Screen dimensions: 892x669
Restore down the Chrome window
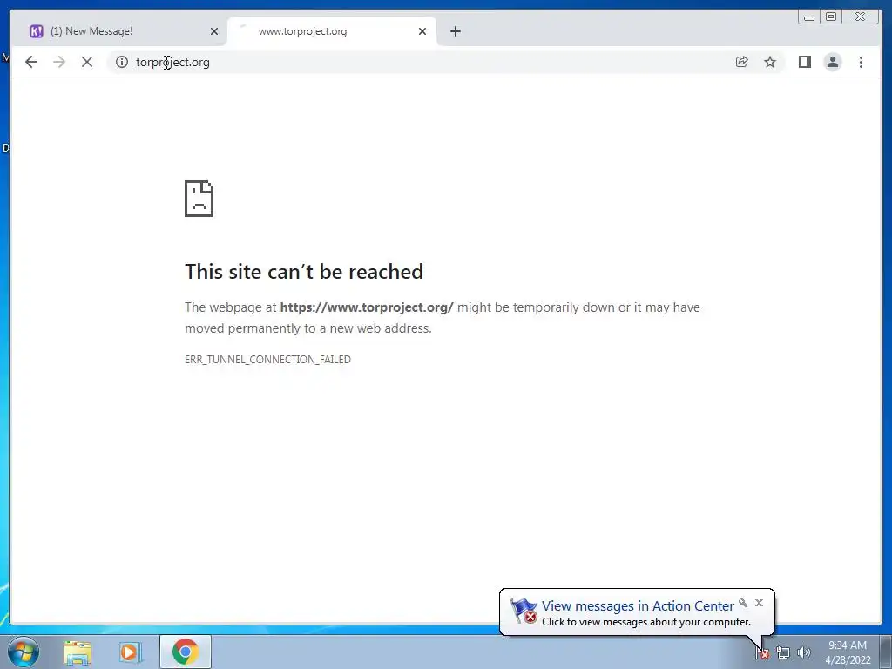(x=831, y=17)
